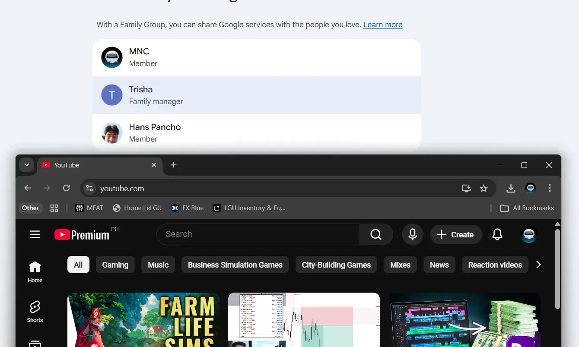
Task: Filter by Mixes chip
Action: click(400, 265)
